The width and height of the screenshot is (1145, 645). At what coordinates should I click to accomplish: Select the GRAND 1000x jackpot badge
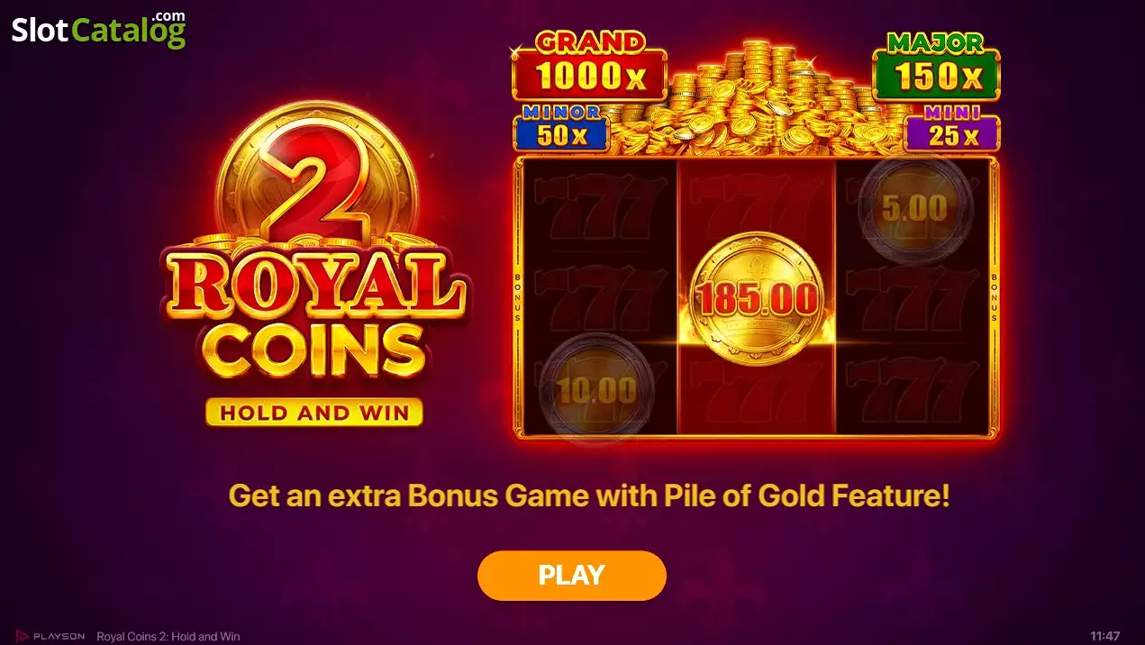click(589, 66)
